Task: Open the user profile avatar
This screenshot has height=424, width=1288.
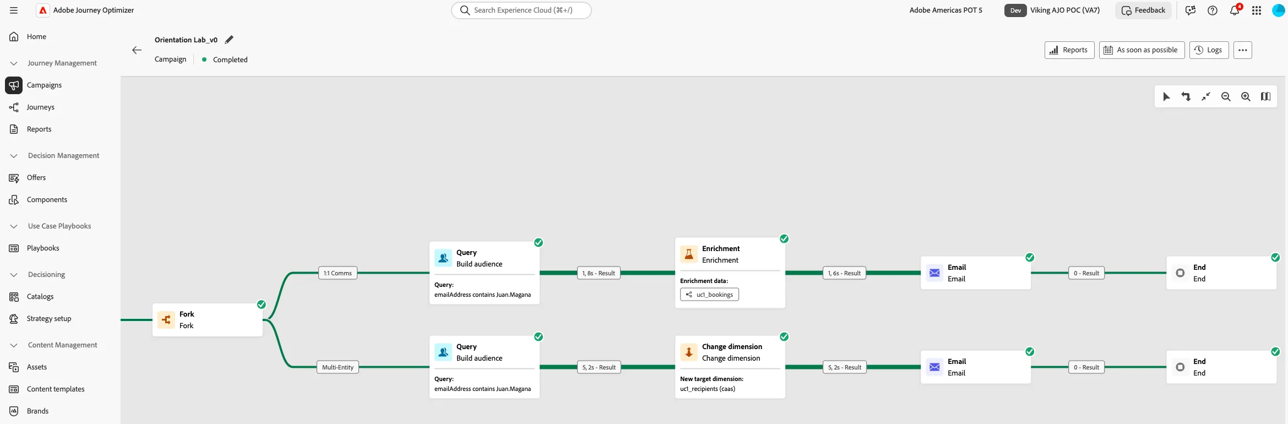Action: [1279, 10]
